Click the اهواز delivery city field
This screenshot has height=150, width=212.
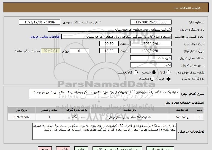pyautogui.click(x=150, y=65)
